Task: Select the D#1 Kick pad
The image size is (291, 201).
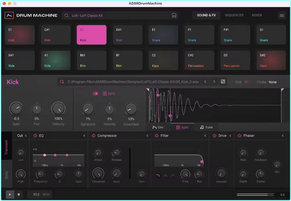Action: (x=128, y=35)
